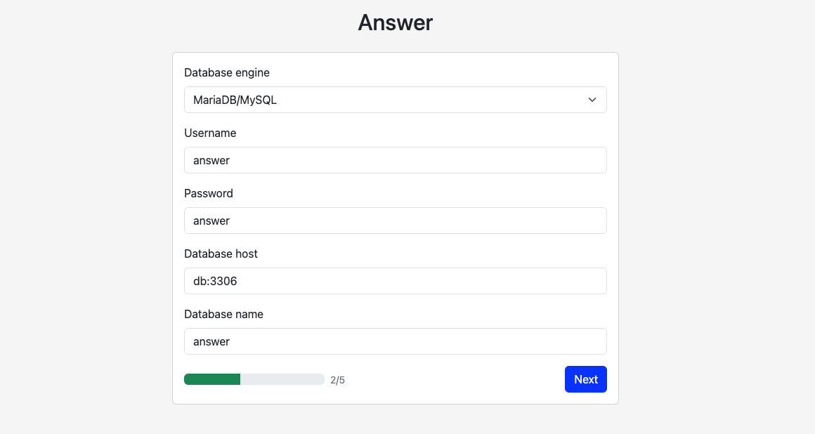
Task: Click the 2/5 step indicator text
Action: pos(337,380)
